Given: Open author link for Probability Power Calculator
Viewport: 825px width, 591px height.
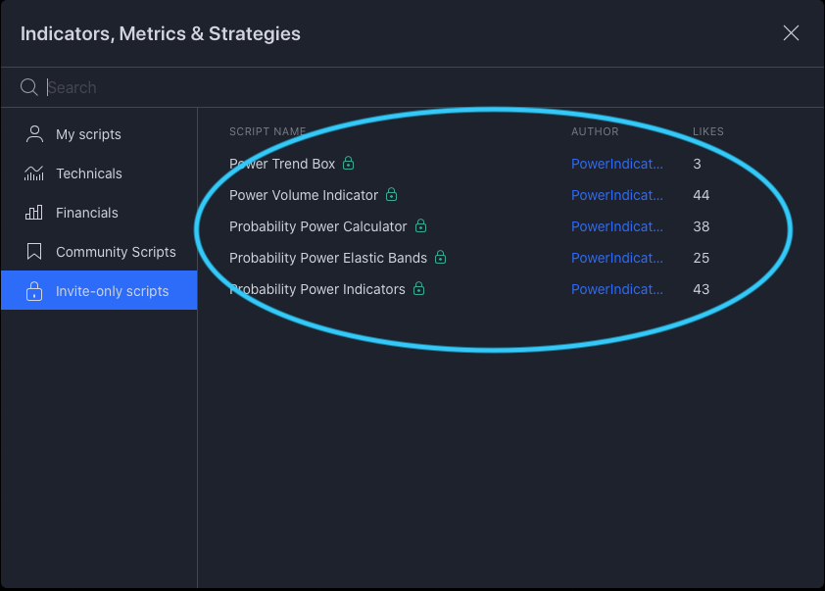Looking at the screenshot, I should [616, 226].
